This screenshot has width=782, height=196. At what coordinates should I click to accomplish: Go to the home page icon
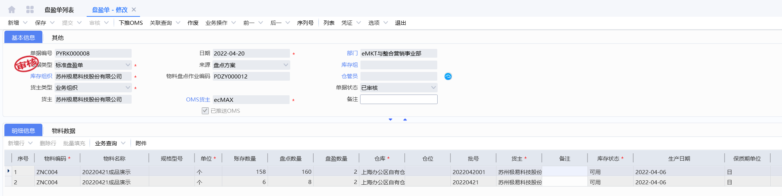point(12,9)
